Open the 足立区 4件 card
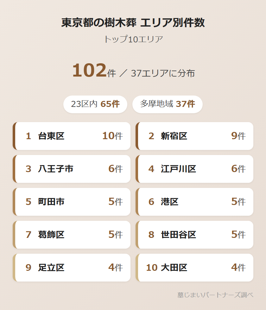The width and height of the screenshot is (266, 310). coord(72,268)
